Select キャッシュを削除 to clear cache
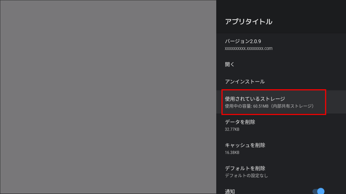346x194 pixels. click(x=281, y=148)
